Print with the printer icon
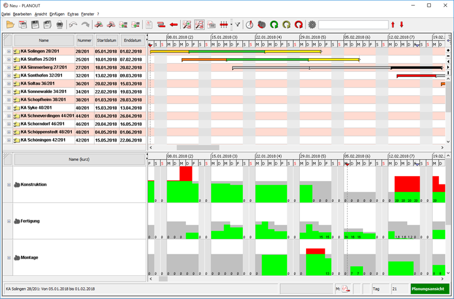 (x=60, y=25)
